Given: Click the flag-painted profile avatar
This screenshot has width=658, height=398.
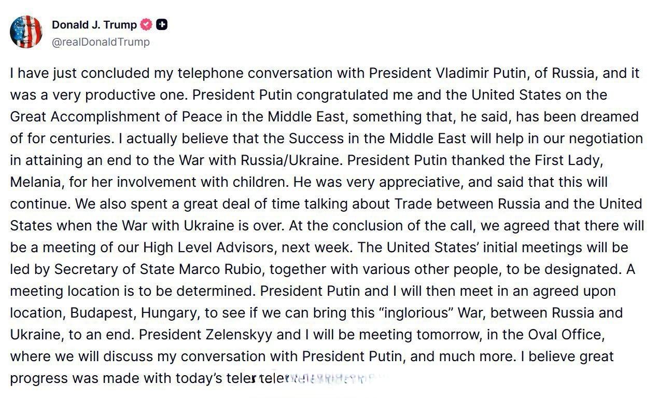Looking at the screenshot, I should coord(26,32).
